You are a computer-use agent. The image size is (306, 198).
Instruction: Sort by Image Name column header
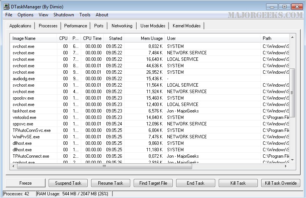[33, 38]
